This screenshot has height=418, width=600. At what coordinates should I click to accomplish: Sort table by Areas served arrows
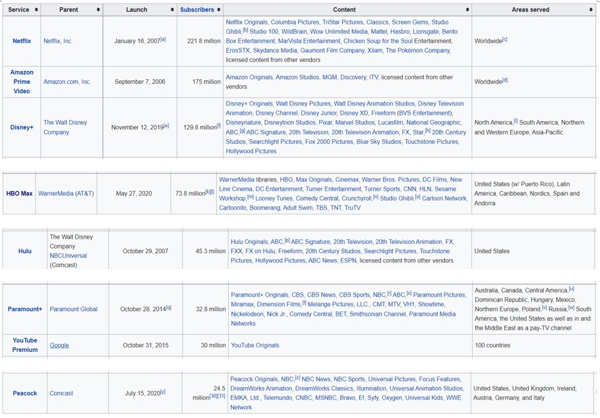[591, 10]
